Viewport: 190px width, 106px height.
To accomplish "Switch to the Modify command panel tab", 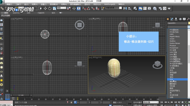I will pyautogui.click(x=172, y=19).
